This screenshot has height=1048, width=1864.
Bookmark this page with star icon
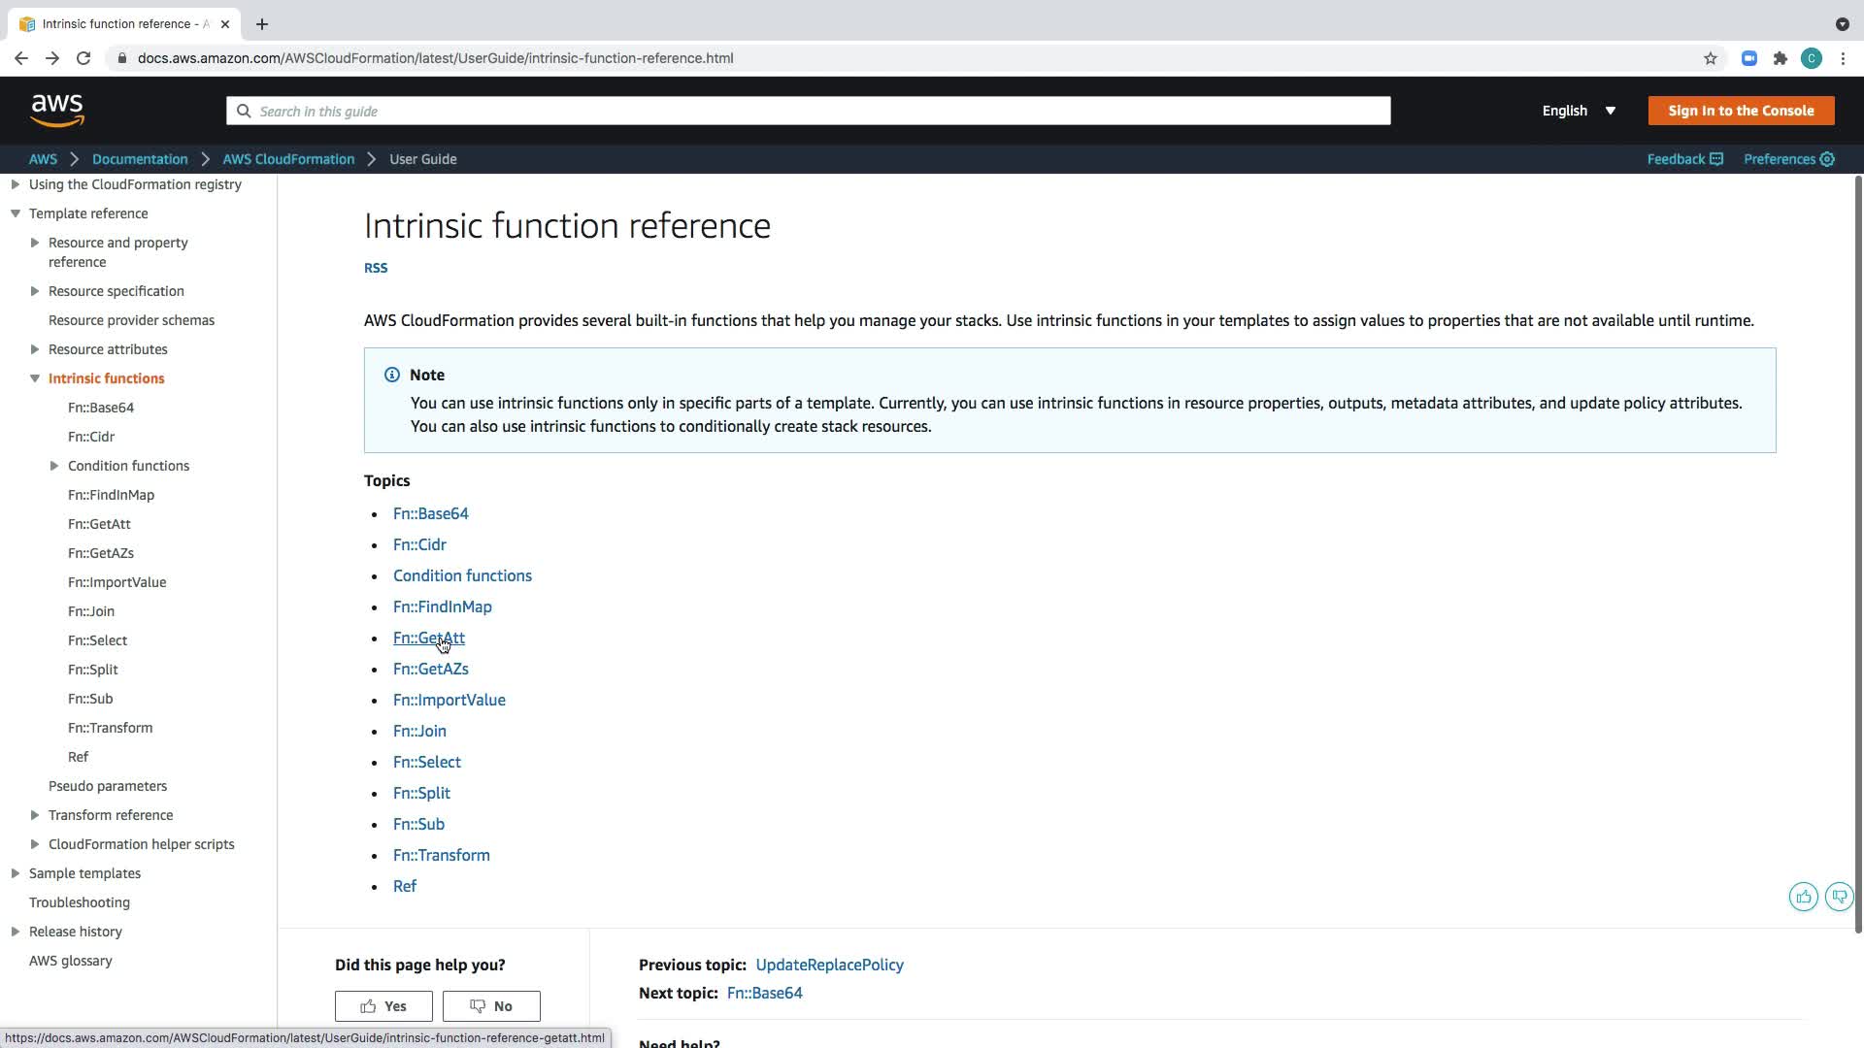pyautogui.click(x=1711, y=58)
